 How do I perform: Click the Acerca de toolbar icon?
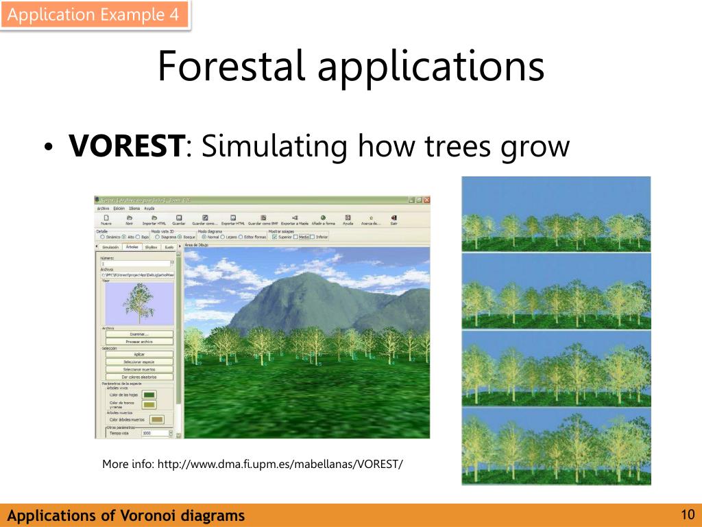[371, 218]
